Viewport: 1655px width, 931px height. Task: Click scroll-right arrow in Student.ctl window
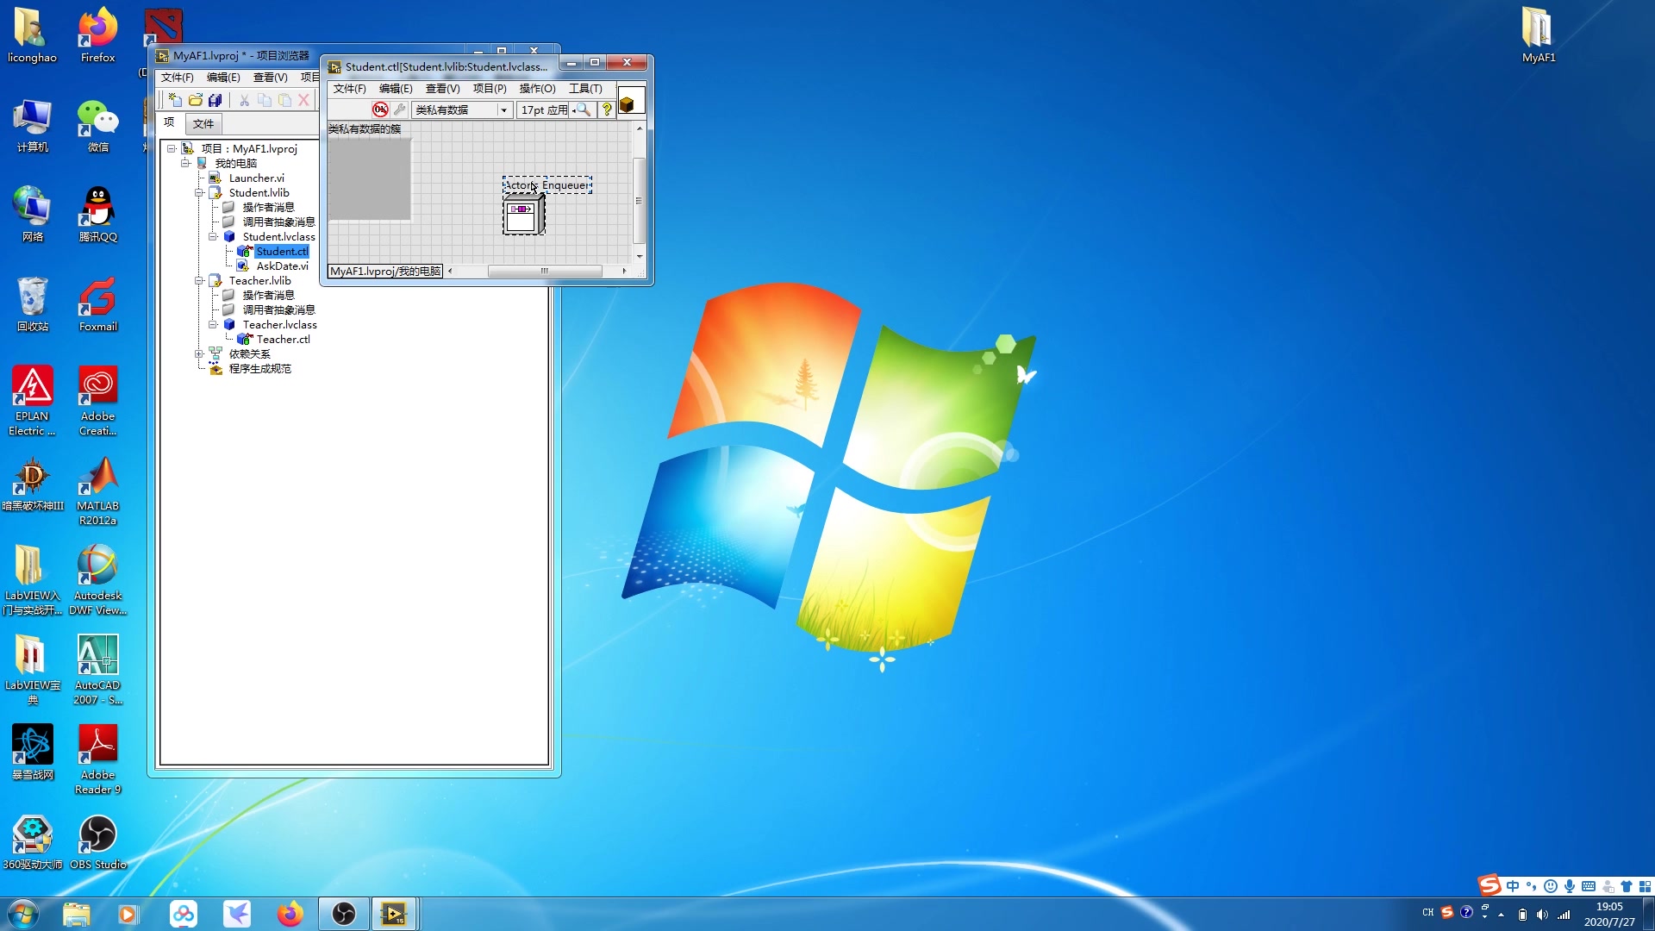[x=624, y=272]
